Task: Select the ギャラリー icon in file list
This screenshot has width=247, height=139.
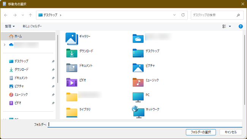Action: pyautogui.click(x=72, y=39)
